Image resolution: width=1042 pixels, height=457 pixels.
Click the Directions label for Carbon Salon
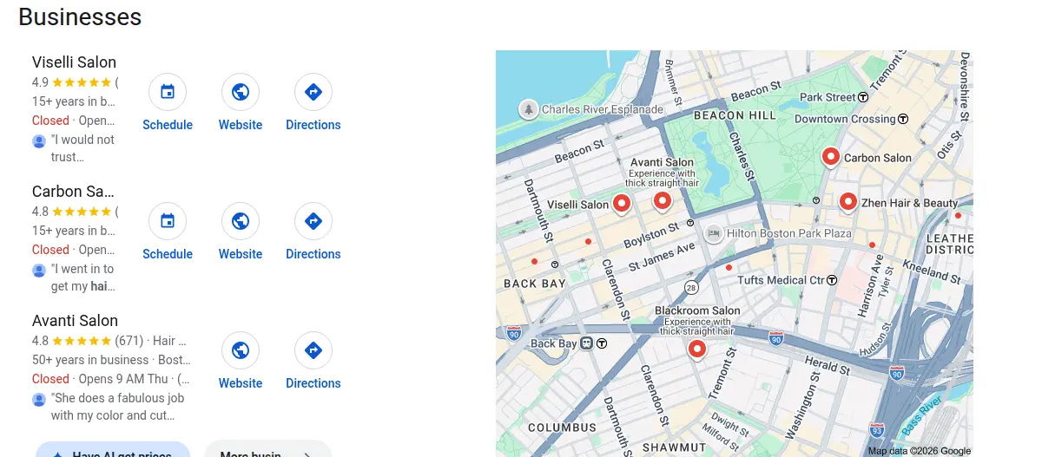[313, 254]
